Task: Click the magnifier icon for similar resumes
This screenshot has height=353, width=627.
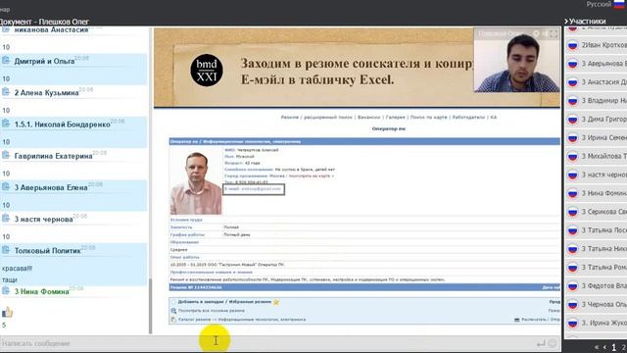Action: [x=173, y=311]
